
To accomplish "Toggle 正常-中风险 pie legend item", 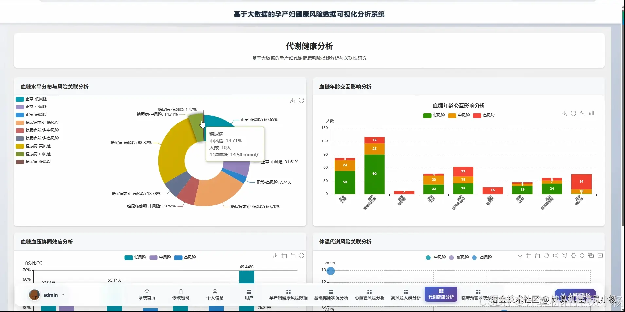I will [x=31, y=107].
